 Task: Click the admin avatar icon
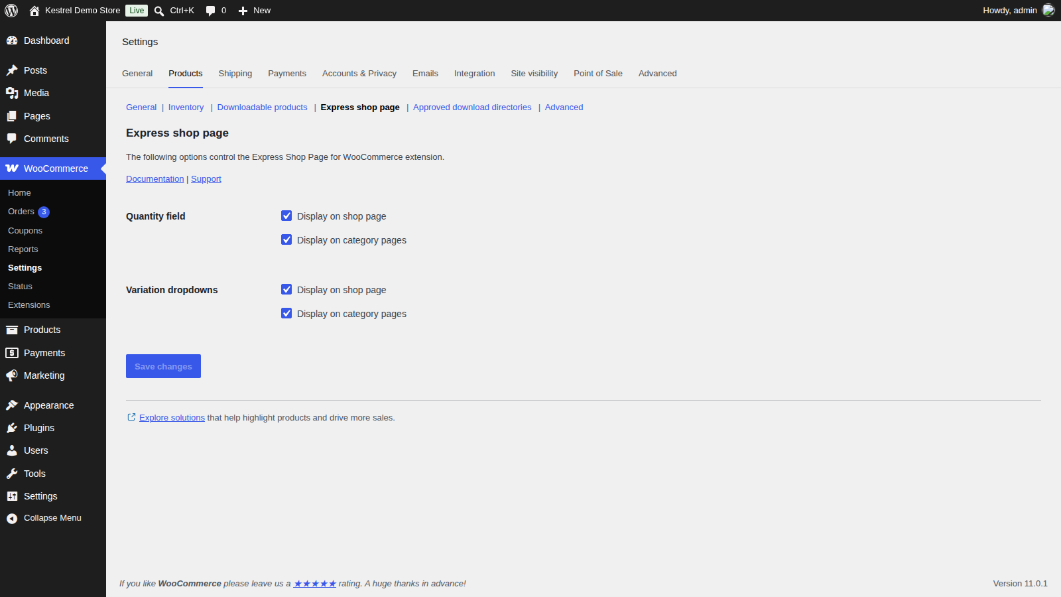point(1048,10)
